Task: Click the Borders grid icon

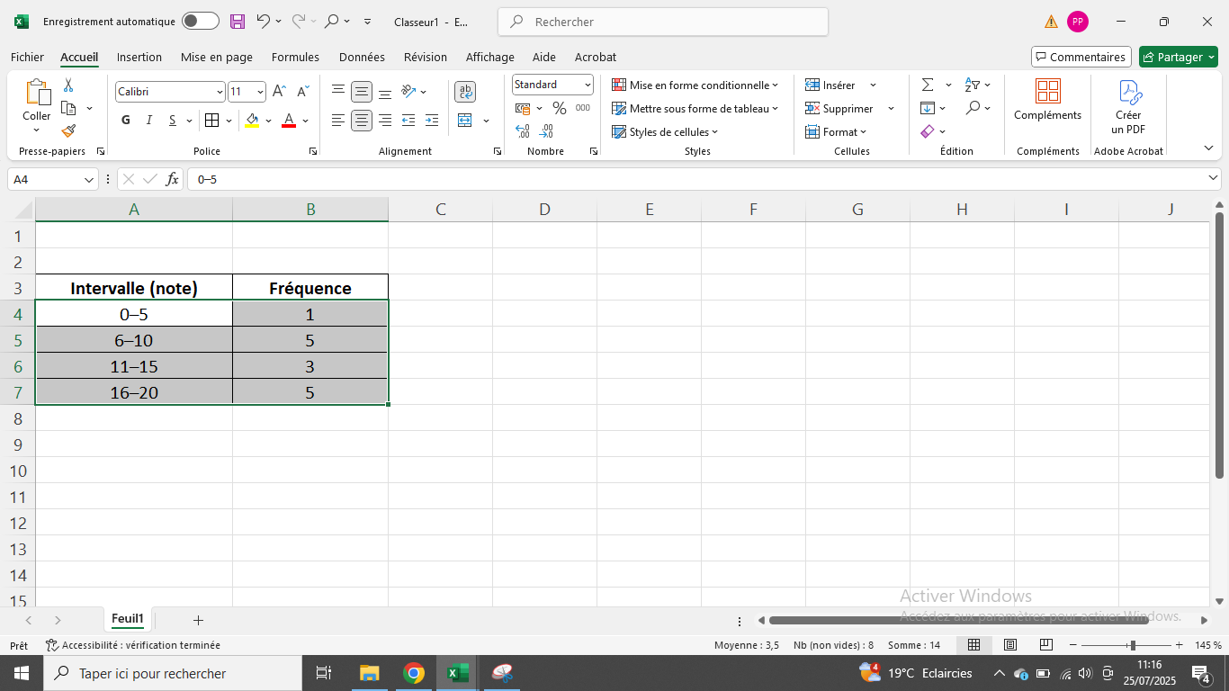Action: (211, 121)
